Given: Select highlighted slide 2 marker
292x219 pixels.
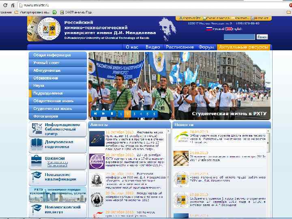Looking at the screenshot, I should click(x=128, y=114).
